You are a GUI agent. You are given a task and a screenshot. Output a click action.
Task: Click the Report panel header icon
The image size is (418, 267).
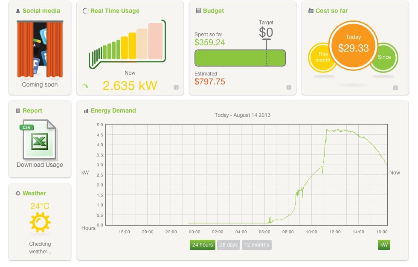point(18,110)
